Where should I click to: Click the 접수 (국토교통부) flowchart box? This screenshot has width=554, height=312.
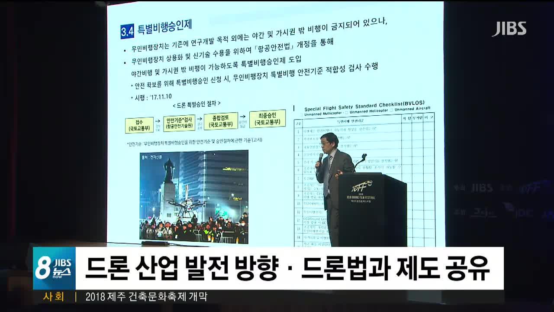(139, 125)
